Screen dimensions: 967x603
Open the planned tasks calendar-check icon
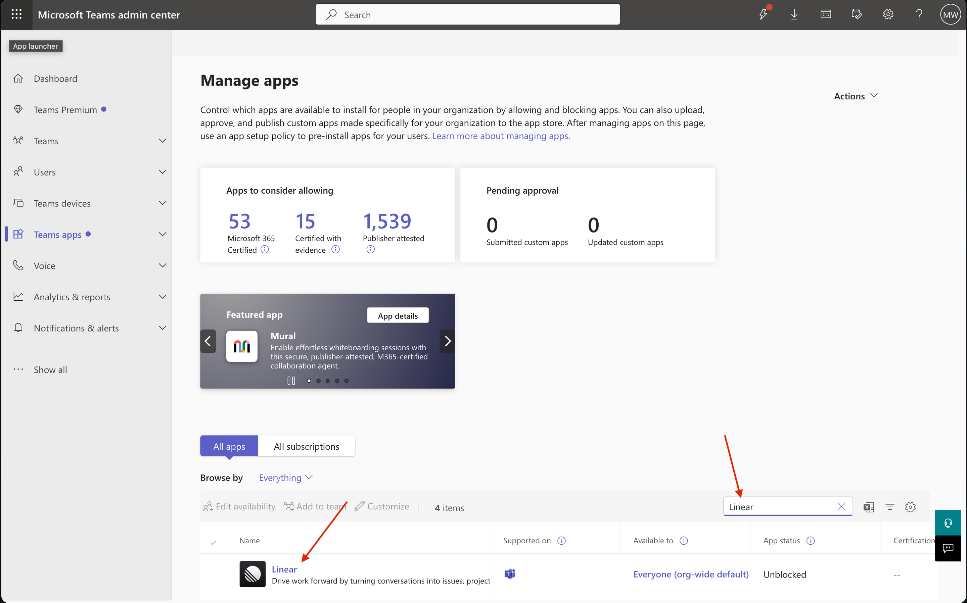click(x=857, y=14)
